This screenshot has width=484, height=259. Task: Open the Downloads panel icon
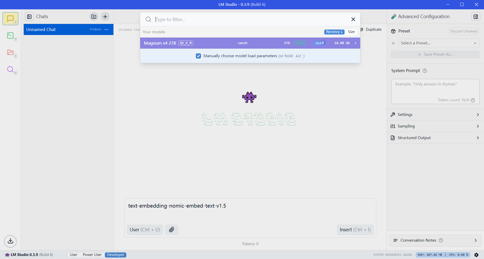point(10,241)
